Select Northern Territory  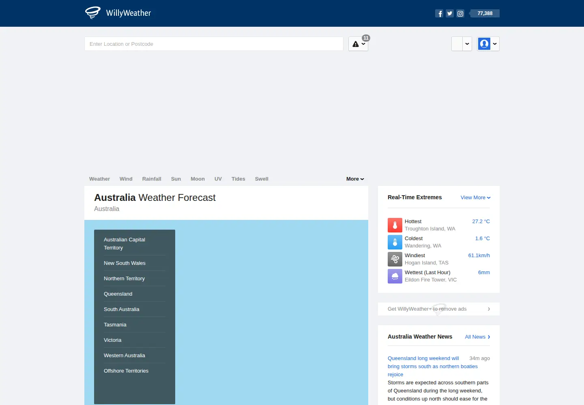tap(135, 278)
